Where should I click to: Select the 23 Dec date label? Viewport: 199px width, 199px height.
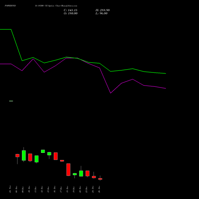pos(86,189)
